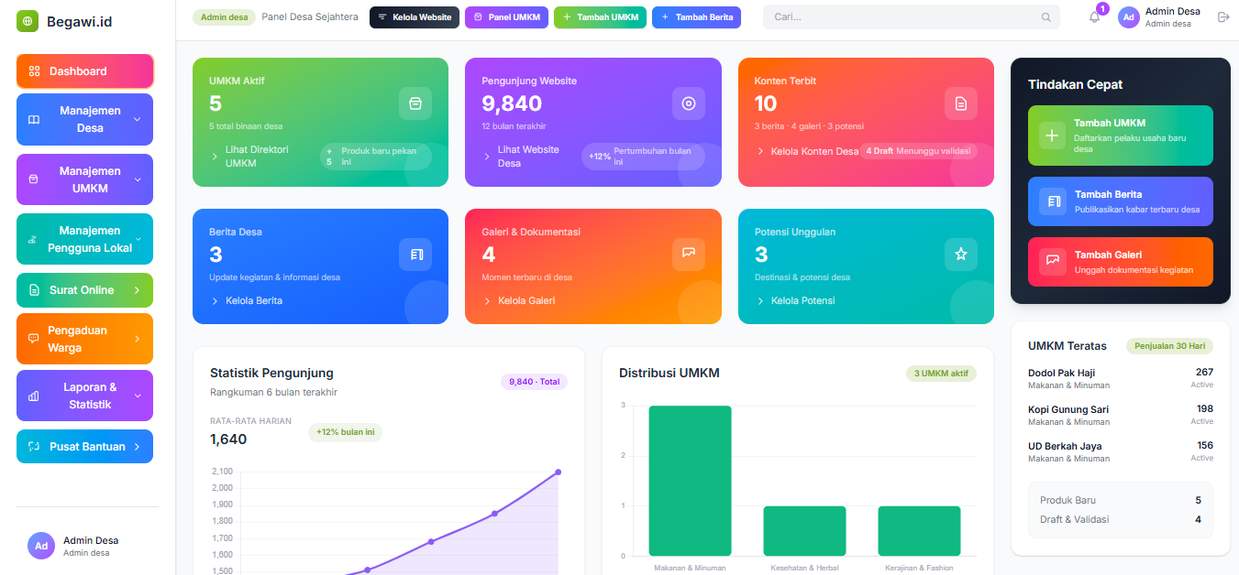Click the store icon on UMKM Aktif card
1239x575 pixels.
(x=415, y=103)
